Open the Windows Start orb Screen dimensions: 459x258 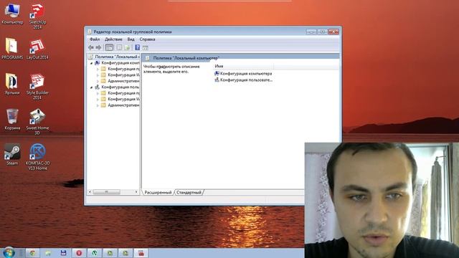tap(9, 253)
